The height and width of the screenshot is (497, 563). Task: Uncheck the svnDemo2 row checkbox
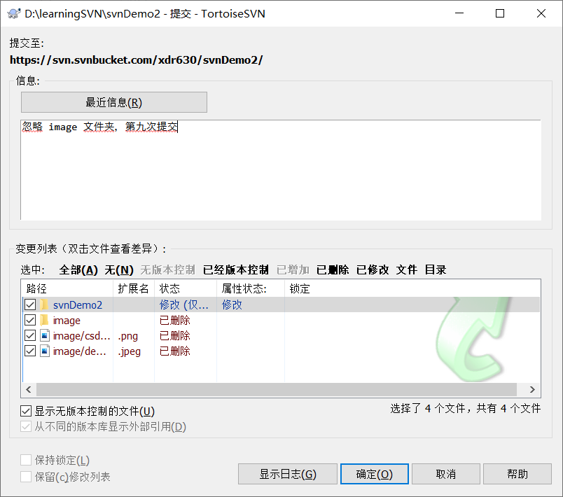click(x=29, y=304)
